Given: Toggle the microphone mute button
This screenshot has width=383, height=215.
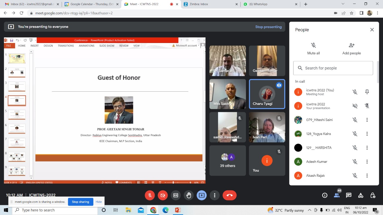Looking at the screenshot, I should (x=150, y=195).
